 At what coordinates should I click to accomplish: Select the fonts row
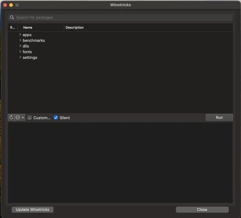(x=120, y=52)
